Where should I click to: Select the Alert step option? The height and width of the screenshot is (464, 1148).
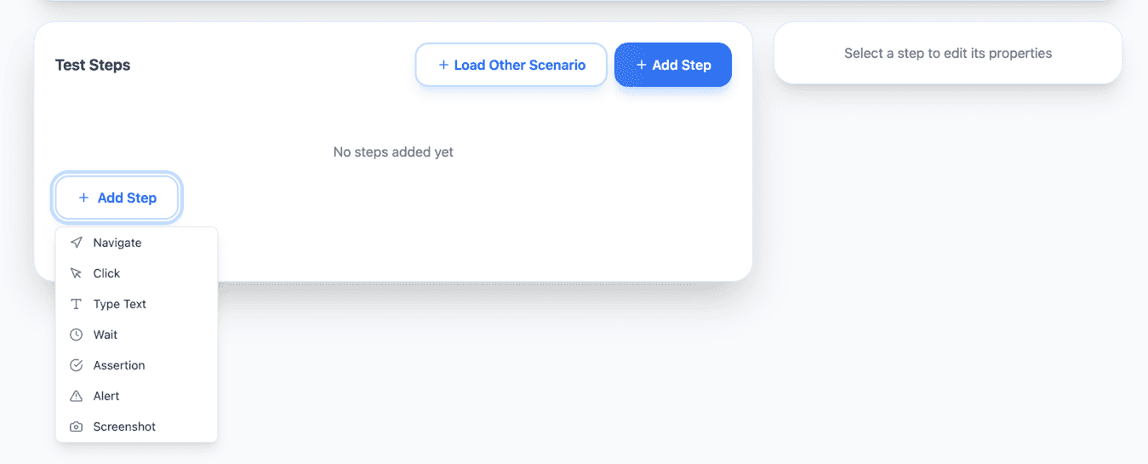(x=106, y=396)
